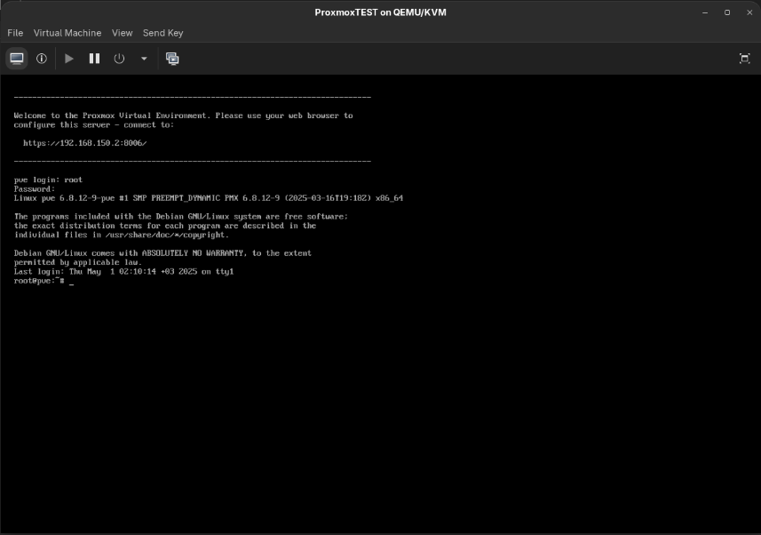Pause the ProxmoxTEST virtual machine
Screen dimensions: 761x535
(93, 58)
